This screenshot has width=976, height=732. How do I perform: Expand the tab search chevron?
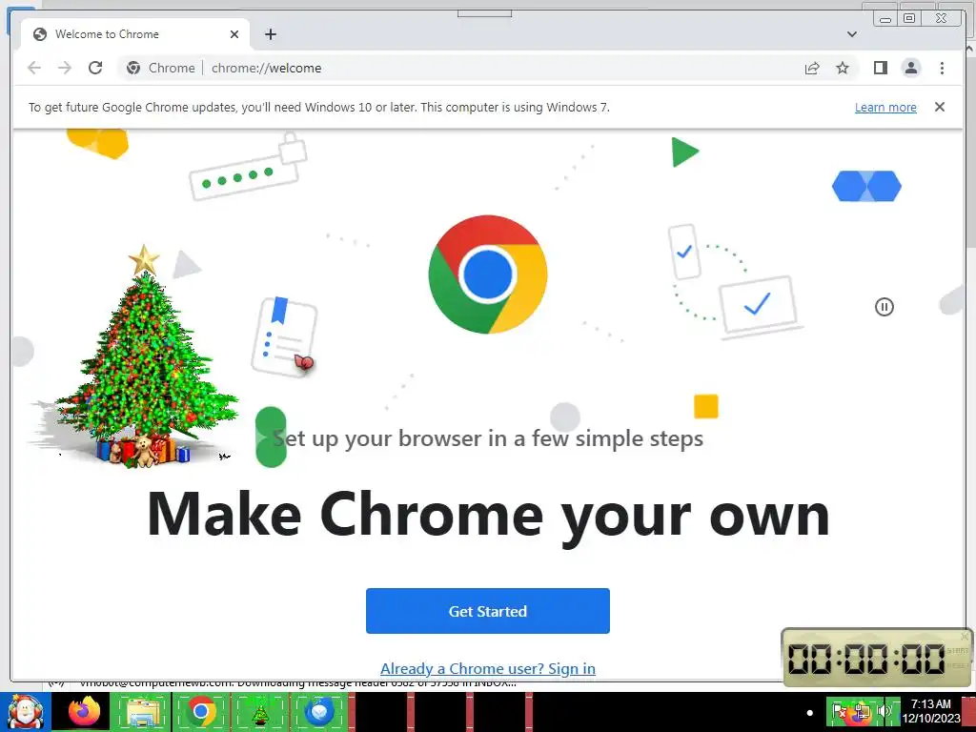tap(851, 34)
